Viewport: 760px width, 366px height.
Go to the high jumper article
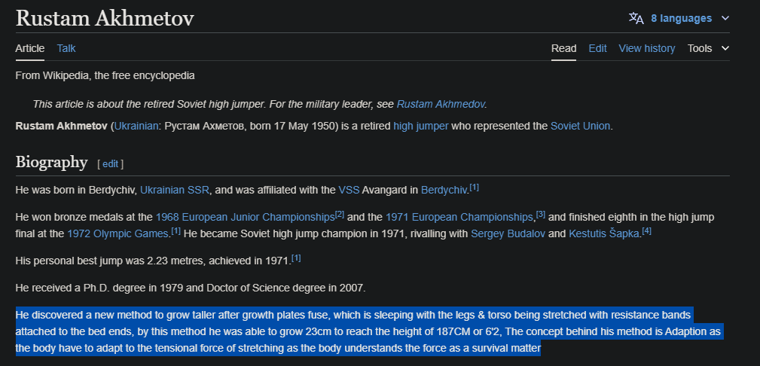[420, 126]
